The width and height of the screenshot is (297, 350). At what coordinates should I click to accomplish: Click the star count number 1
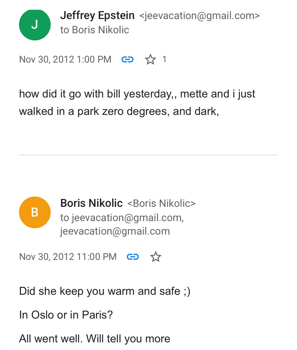(164, 59)
